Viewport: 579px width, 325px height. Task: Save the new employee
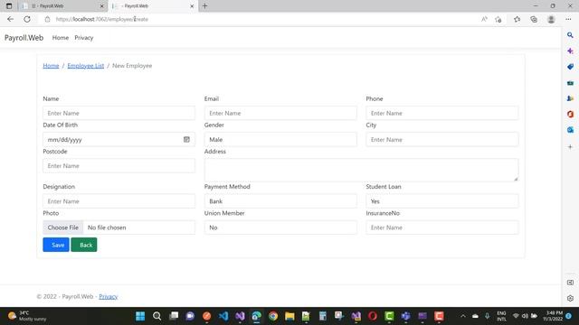pyautogui.click(x=56, y=245)
